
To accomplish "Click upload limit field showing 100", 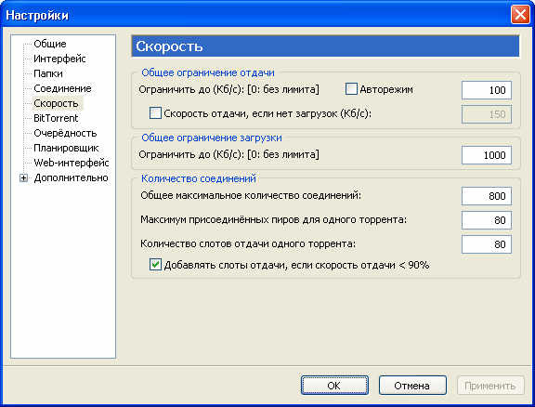I will (x=487, y=90).
